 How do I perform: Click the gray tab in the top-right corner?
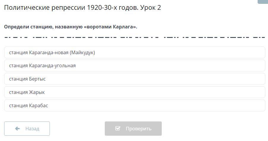point(263,2)
